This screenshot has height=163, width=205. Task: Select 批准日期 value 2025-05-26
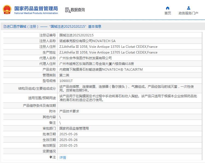tap(69, 134)
